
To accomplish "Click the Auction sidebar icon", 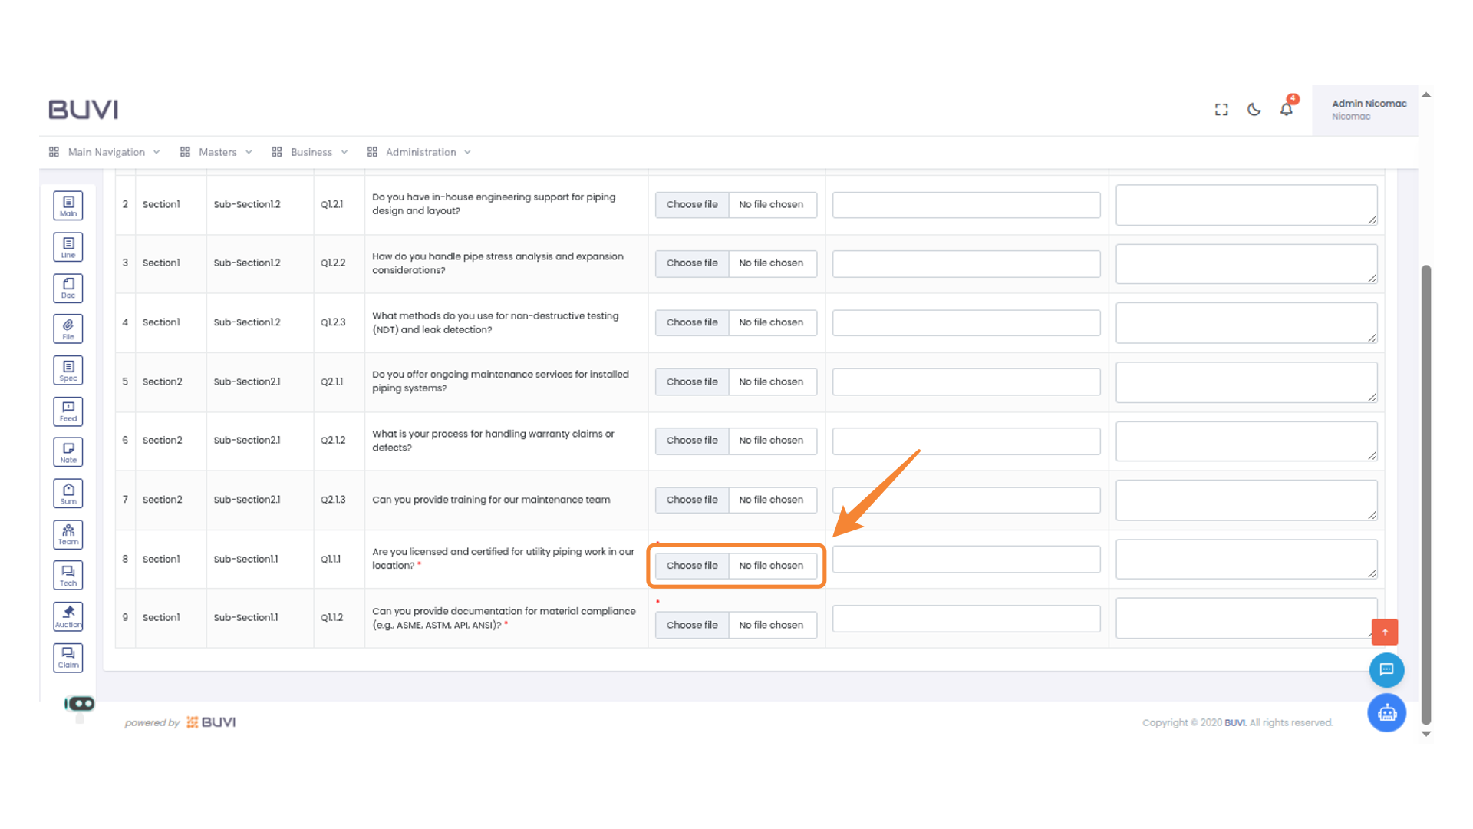I will (x=68, y=616).
